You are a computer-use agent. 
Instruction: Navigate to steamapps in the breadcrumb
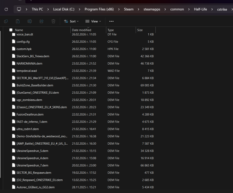(x=152, y=9)
